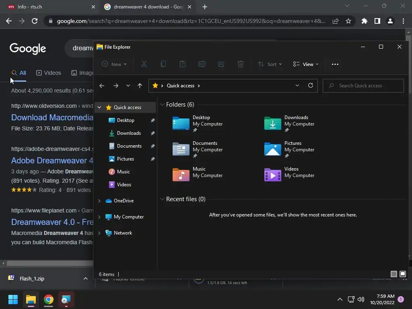Open Adobe Dreamweaver 4 result link
The width and height of the screenshot is (412, 309).
tap(52, 161)
